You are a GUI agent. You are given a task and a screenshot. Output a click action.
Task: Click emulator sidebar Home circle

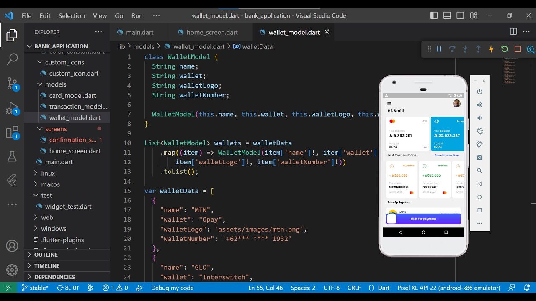click(x=479, y=197)
